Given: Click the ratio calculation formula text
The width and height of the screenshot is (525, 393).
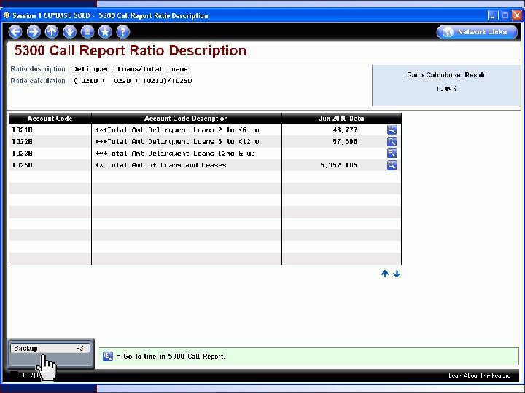Looking at the screenshot, I should pyautogui.click(x=133, y=81).
